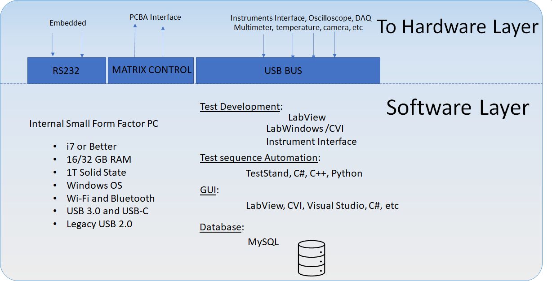Select Internal Small Form Factor PC text
Viewport: 552px width, 281px height.
(x=93, y=124)
